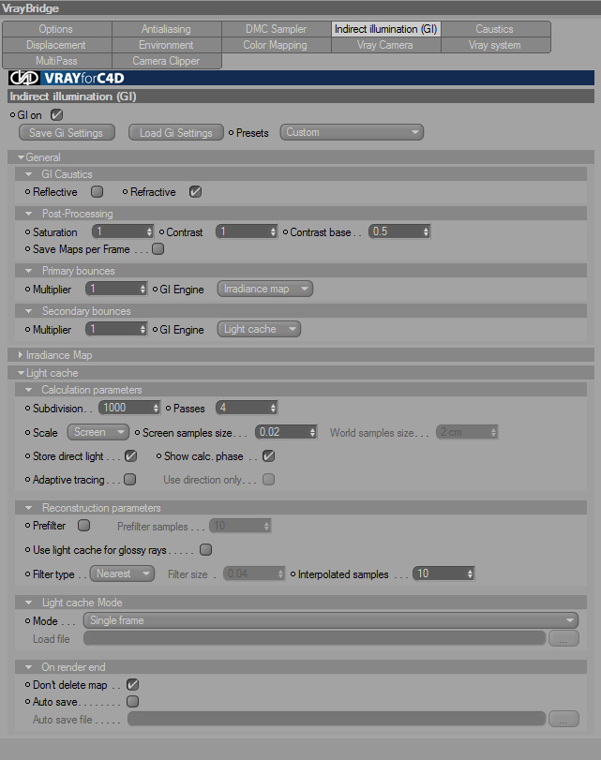Enable Reflective GI caustics checkbox

coord(97,191)
